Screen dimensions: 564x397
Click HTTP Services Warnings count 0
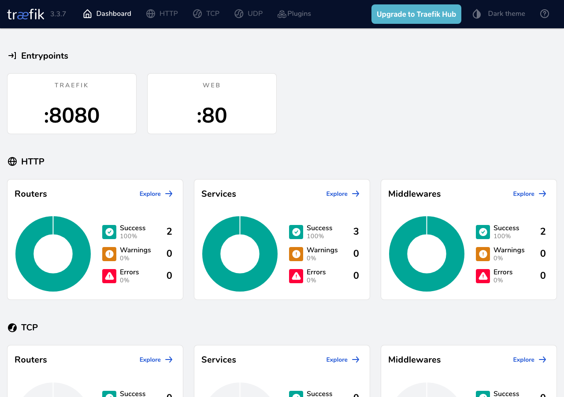356,254
